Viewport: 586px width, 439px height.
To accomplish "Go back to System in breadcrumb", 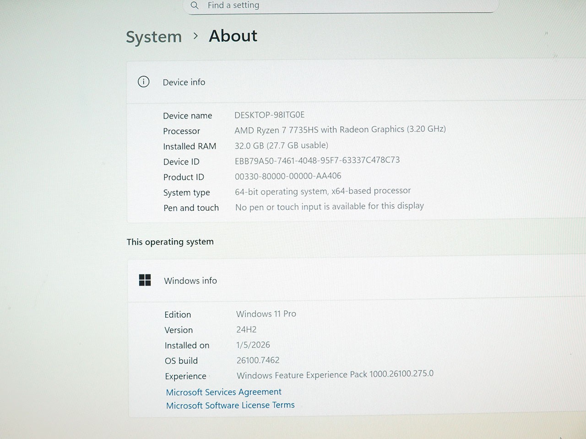I will (x=154, y=37).
